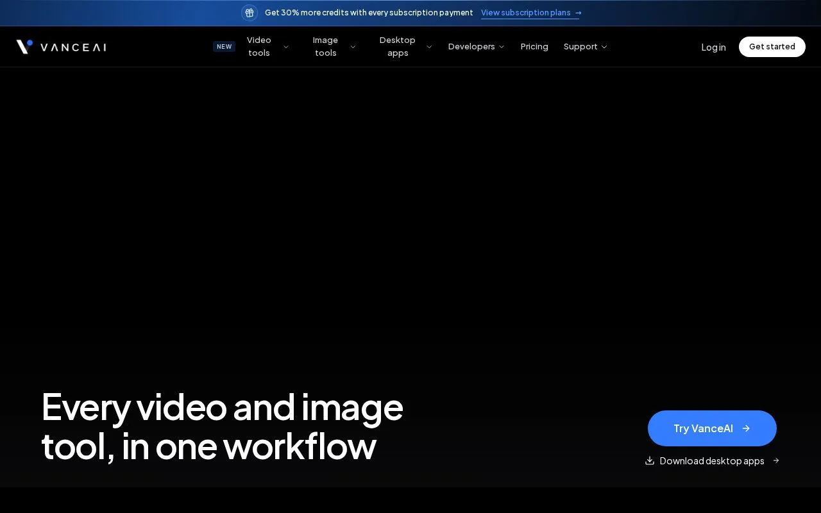
Task: Click the VanceAI logo
Action: pos(61,47)
